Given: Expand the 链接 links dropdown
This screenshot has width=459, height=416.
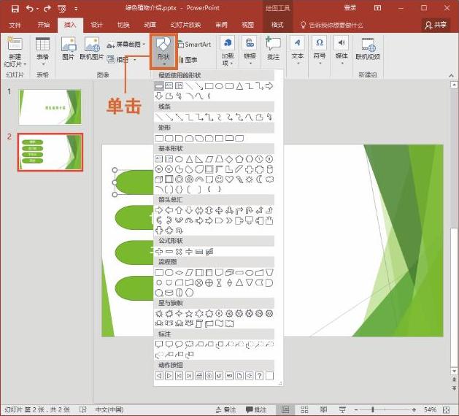Looking at the screenshot, I should pyautogui.click(x=250, y=51).
